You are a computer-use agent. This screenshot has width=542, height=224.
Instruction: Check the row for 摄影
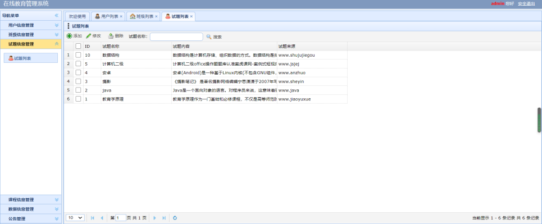tap(79, 81)
